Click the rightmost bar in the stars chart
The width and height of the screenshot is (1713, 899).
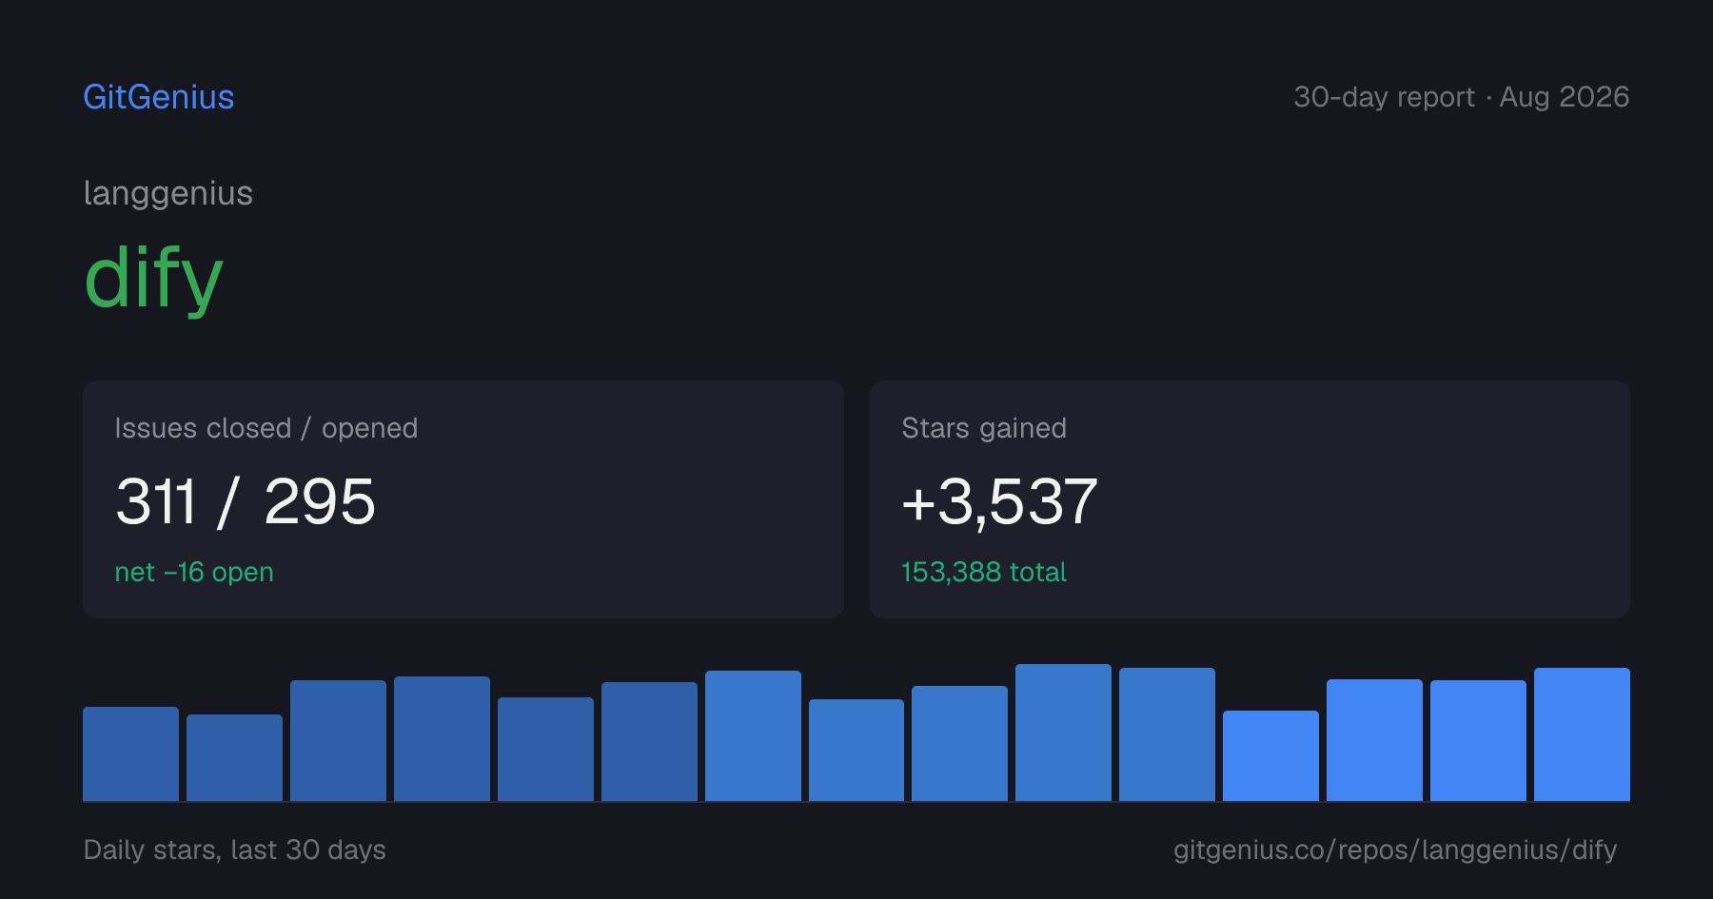pyautogui.click(x=1582, y=734)
